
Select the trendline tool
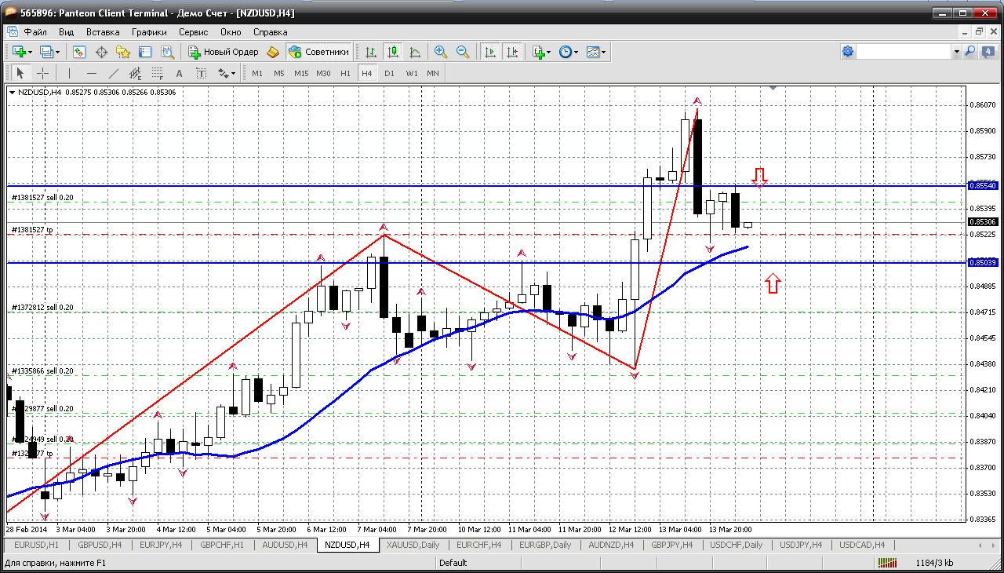tap(113, 73)
